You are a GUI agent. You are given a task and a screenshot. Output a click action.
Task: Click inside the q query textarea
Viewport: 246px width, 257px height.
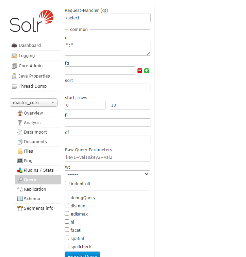coord(108,48)
